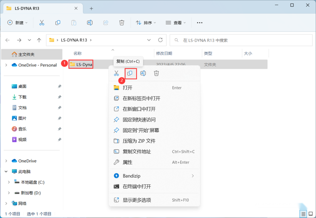
Task: Open the three-dot See more menu
Action: click(200, 23)
